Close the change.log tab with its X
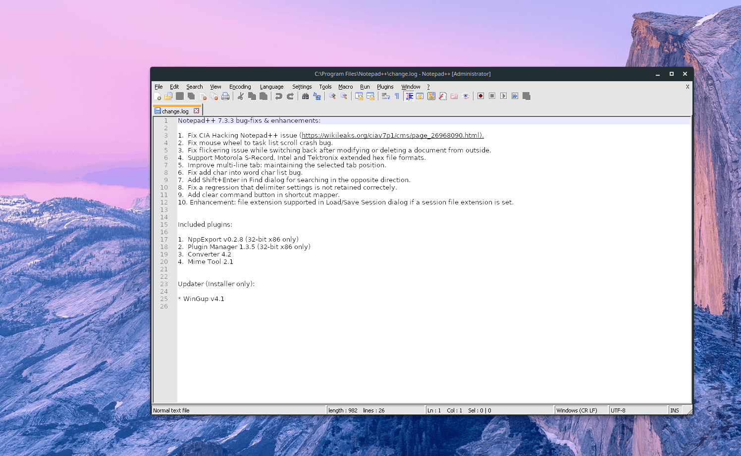 [x=197, y=111]
